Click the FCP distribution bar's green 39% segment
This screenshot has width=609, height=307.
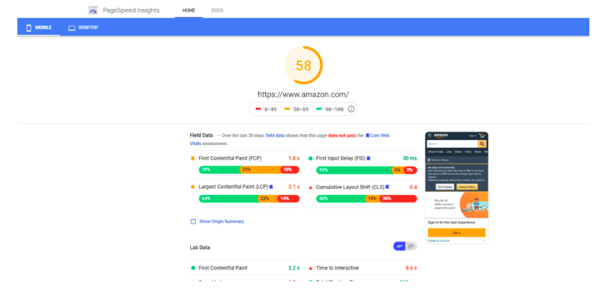click(220, 170)
